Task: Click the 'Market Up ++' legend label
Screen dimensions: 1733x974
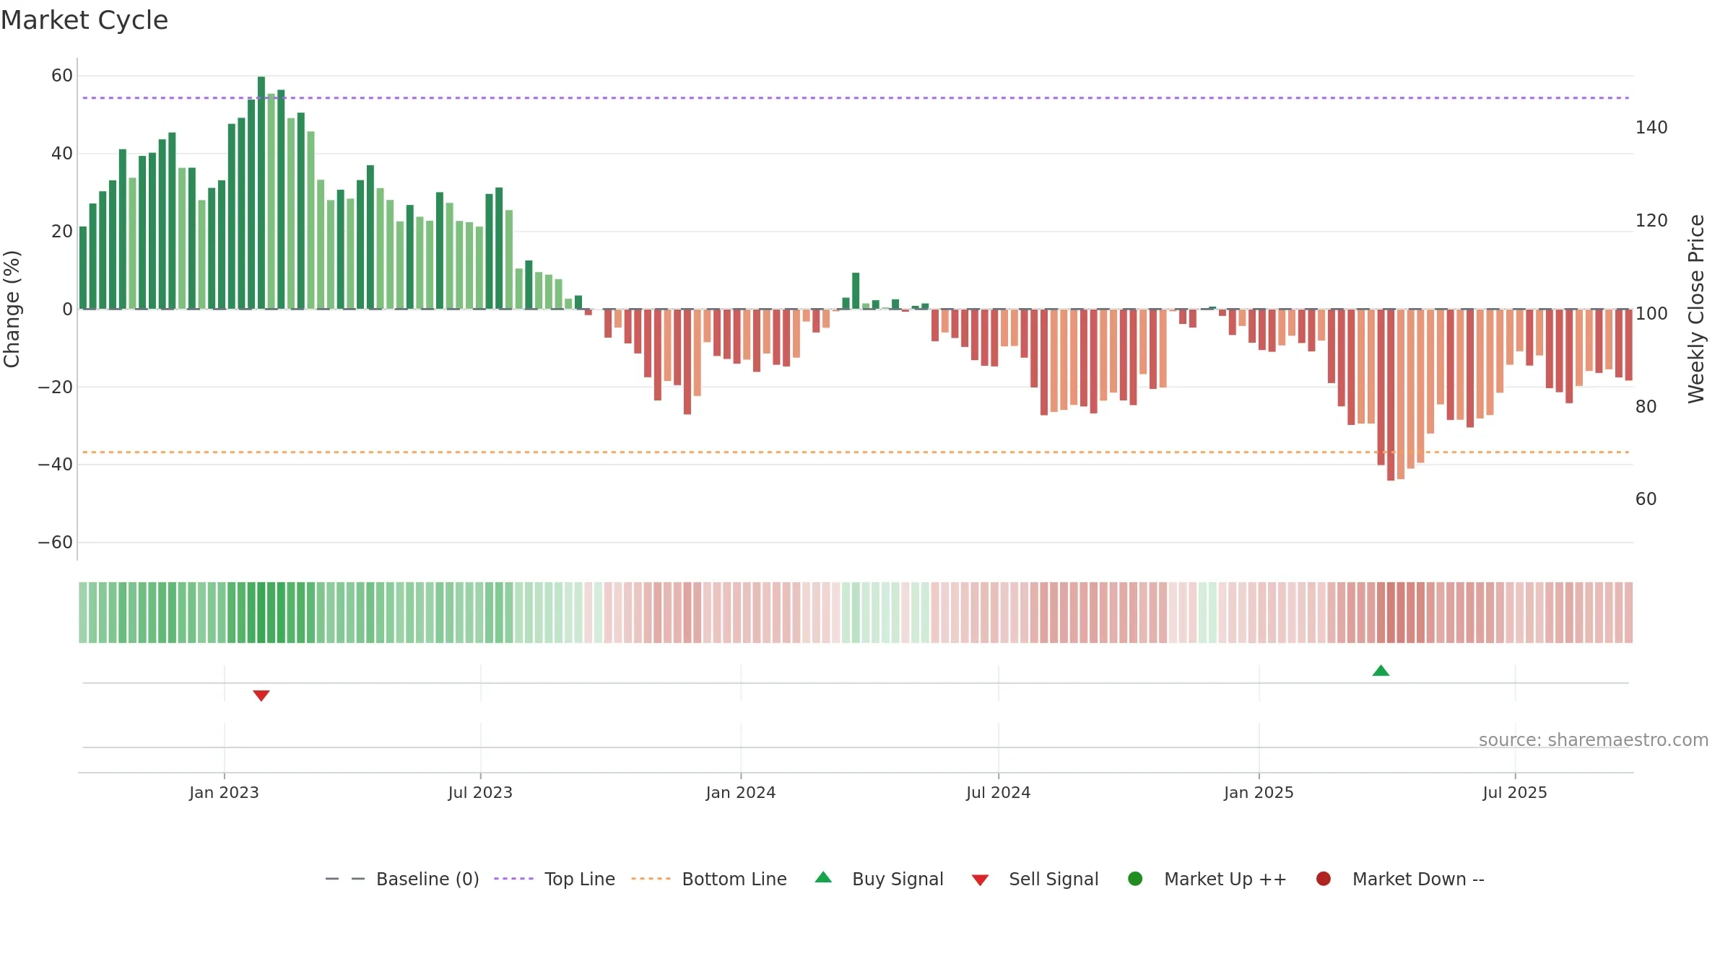Action: (x=1225, y=879)
